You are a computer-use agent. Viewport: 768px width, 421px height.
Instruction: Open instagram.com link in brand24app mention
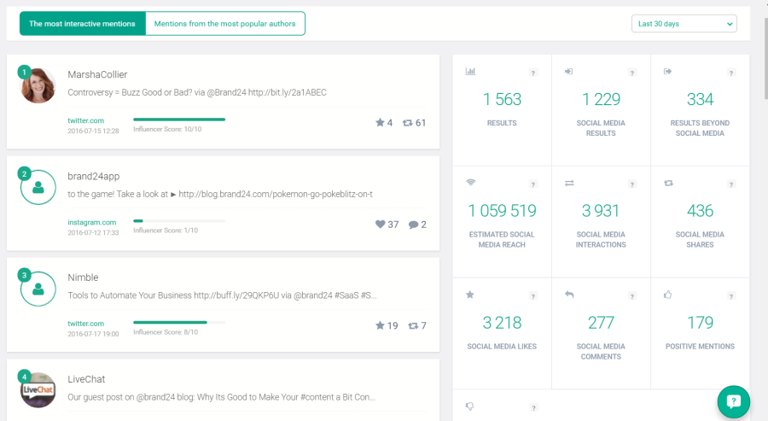pos(92,222)
